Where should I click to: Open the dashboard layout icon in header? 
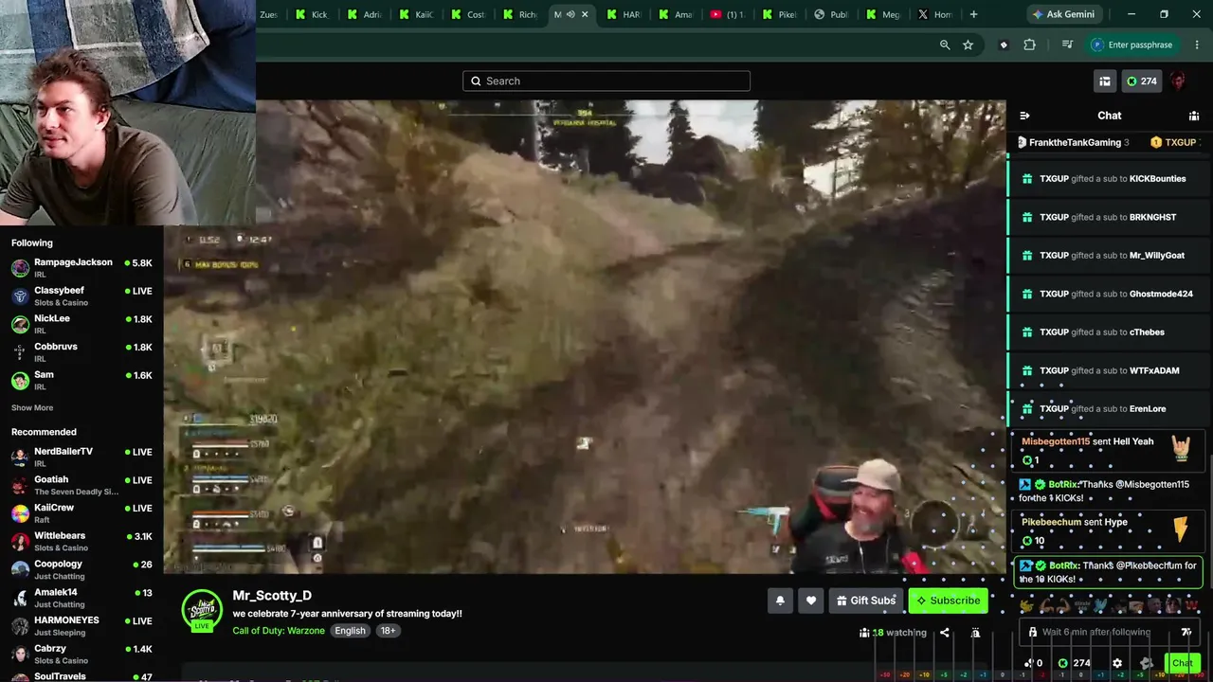pos(1105,81)
